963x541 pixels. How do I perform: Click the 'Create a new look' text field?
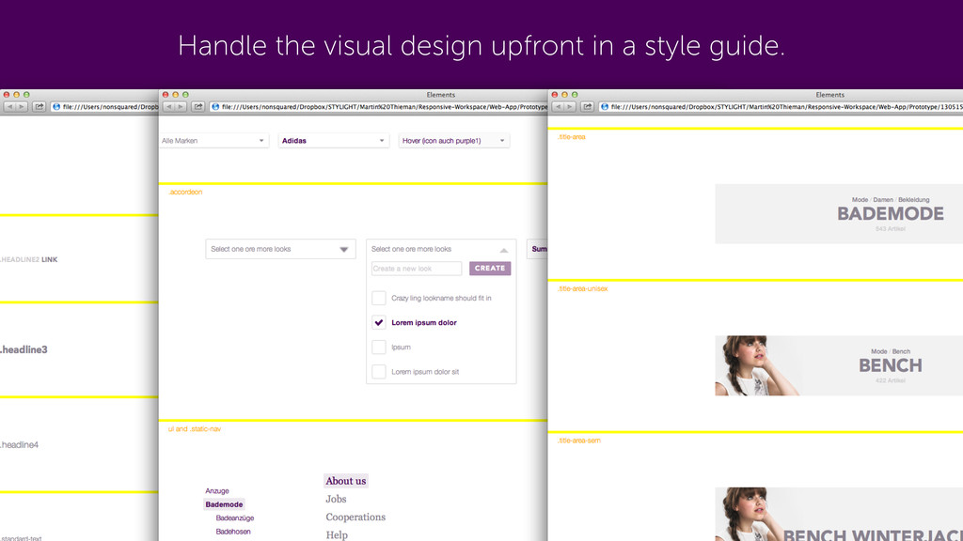pyautogui.click(x=417, y=269)
